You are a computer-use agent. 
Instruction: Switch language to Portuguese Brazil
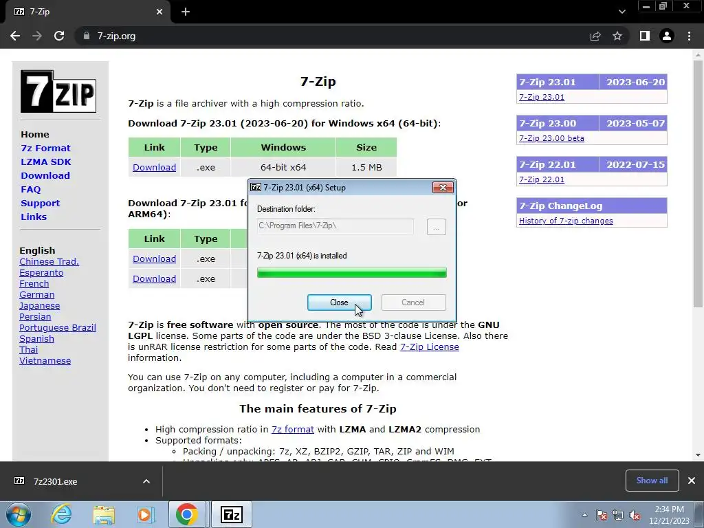click(x=58, y=328)
